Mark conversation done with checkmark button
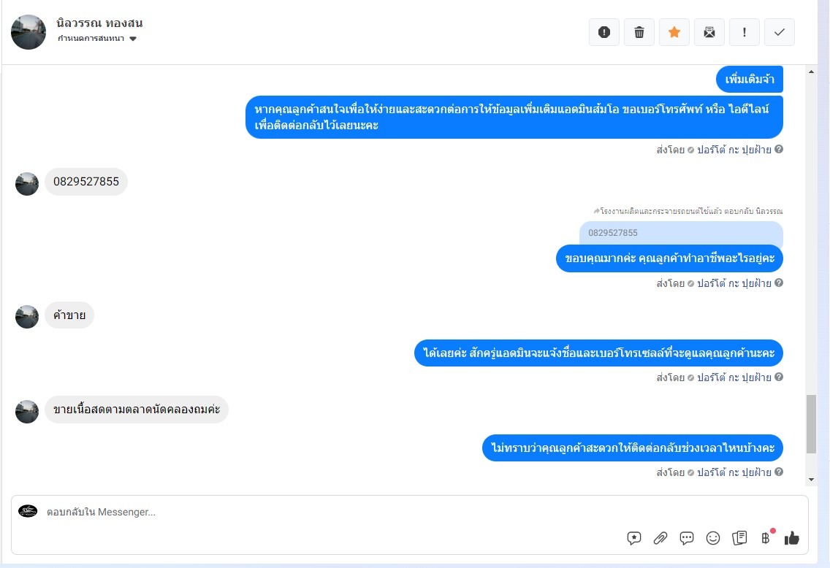This screenshot has height=568, width=830. click(x=779, y=32)
